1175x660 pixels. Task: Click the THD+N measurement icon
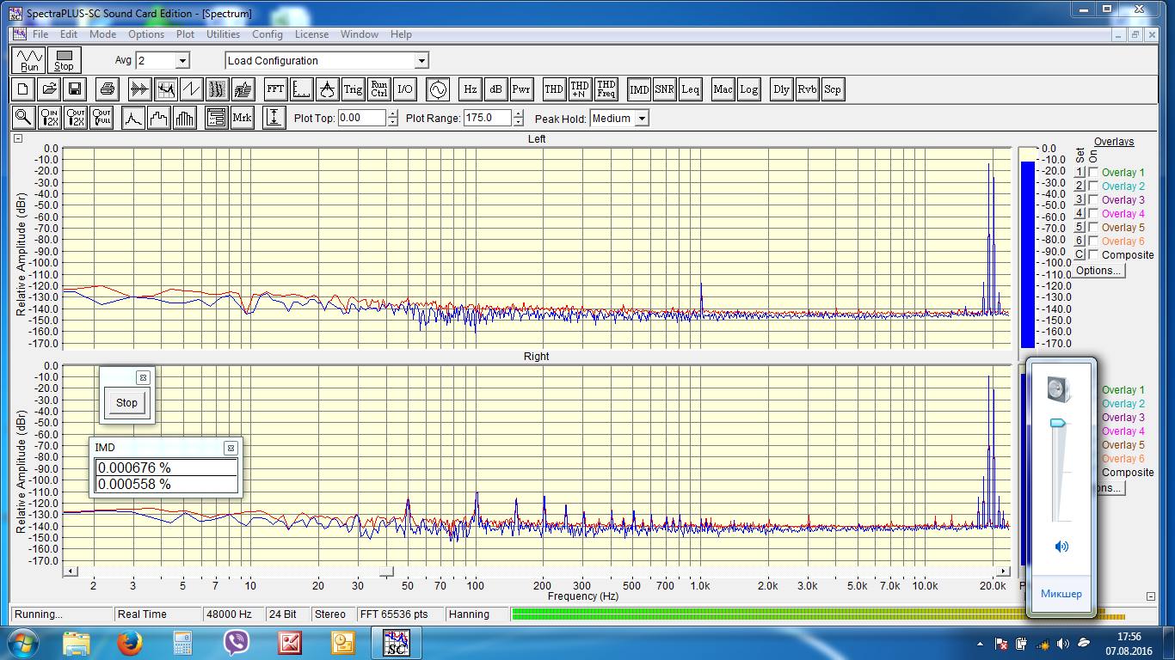580,89
